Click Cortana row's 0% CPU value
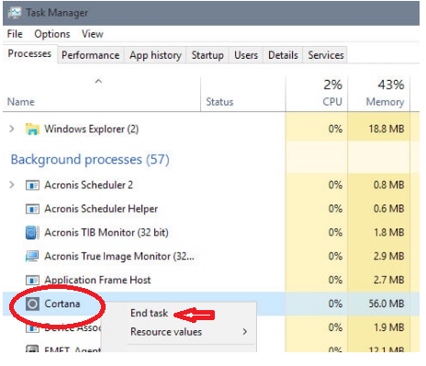 tap(335, 304)
